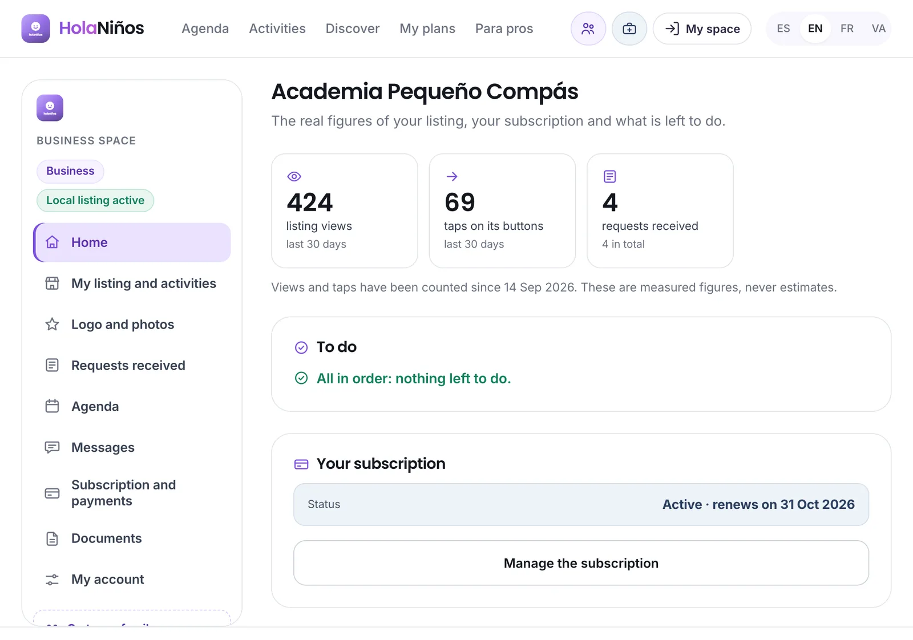Click Manage the subscription button
913x640 pixels.
(581, 563)
